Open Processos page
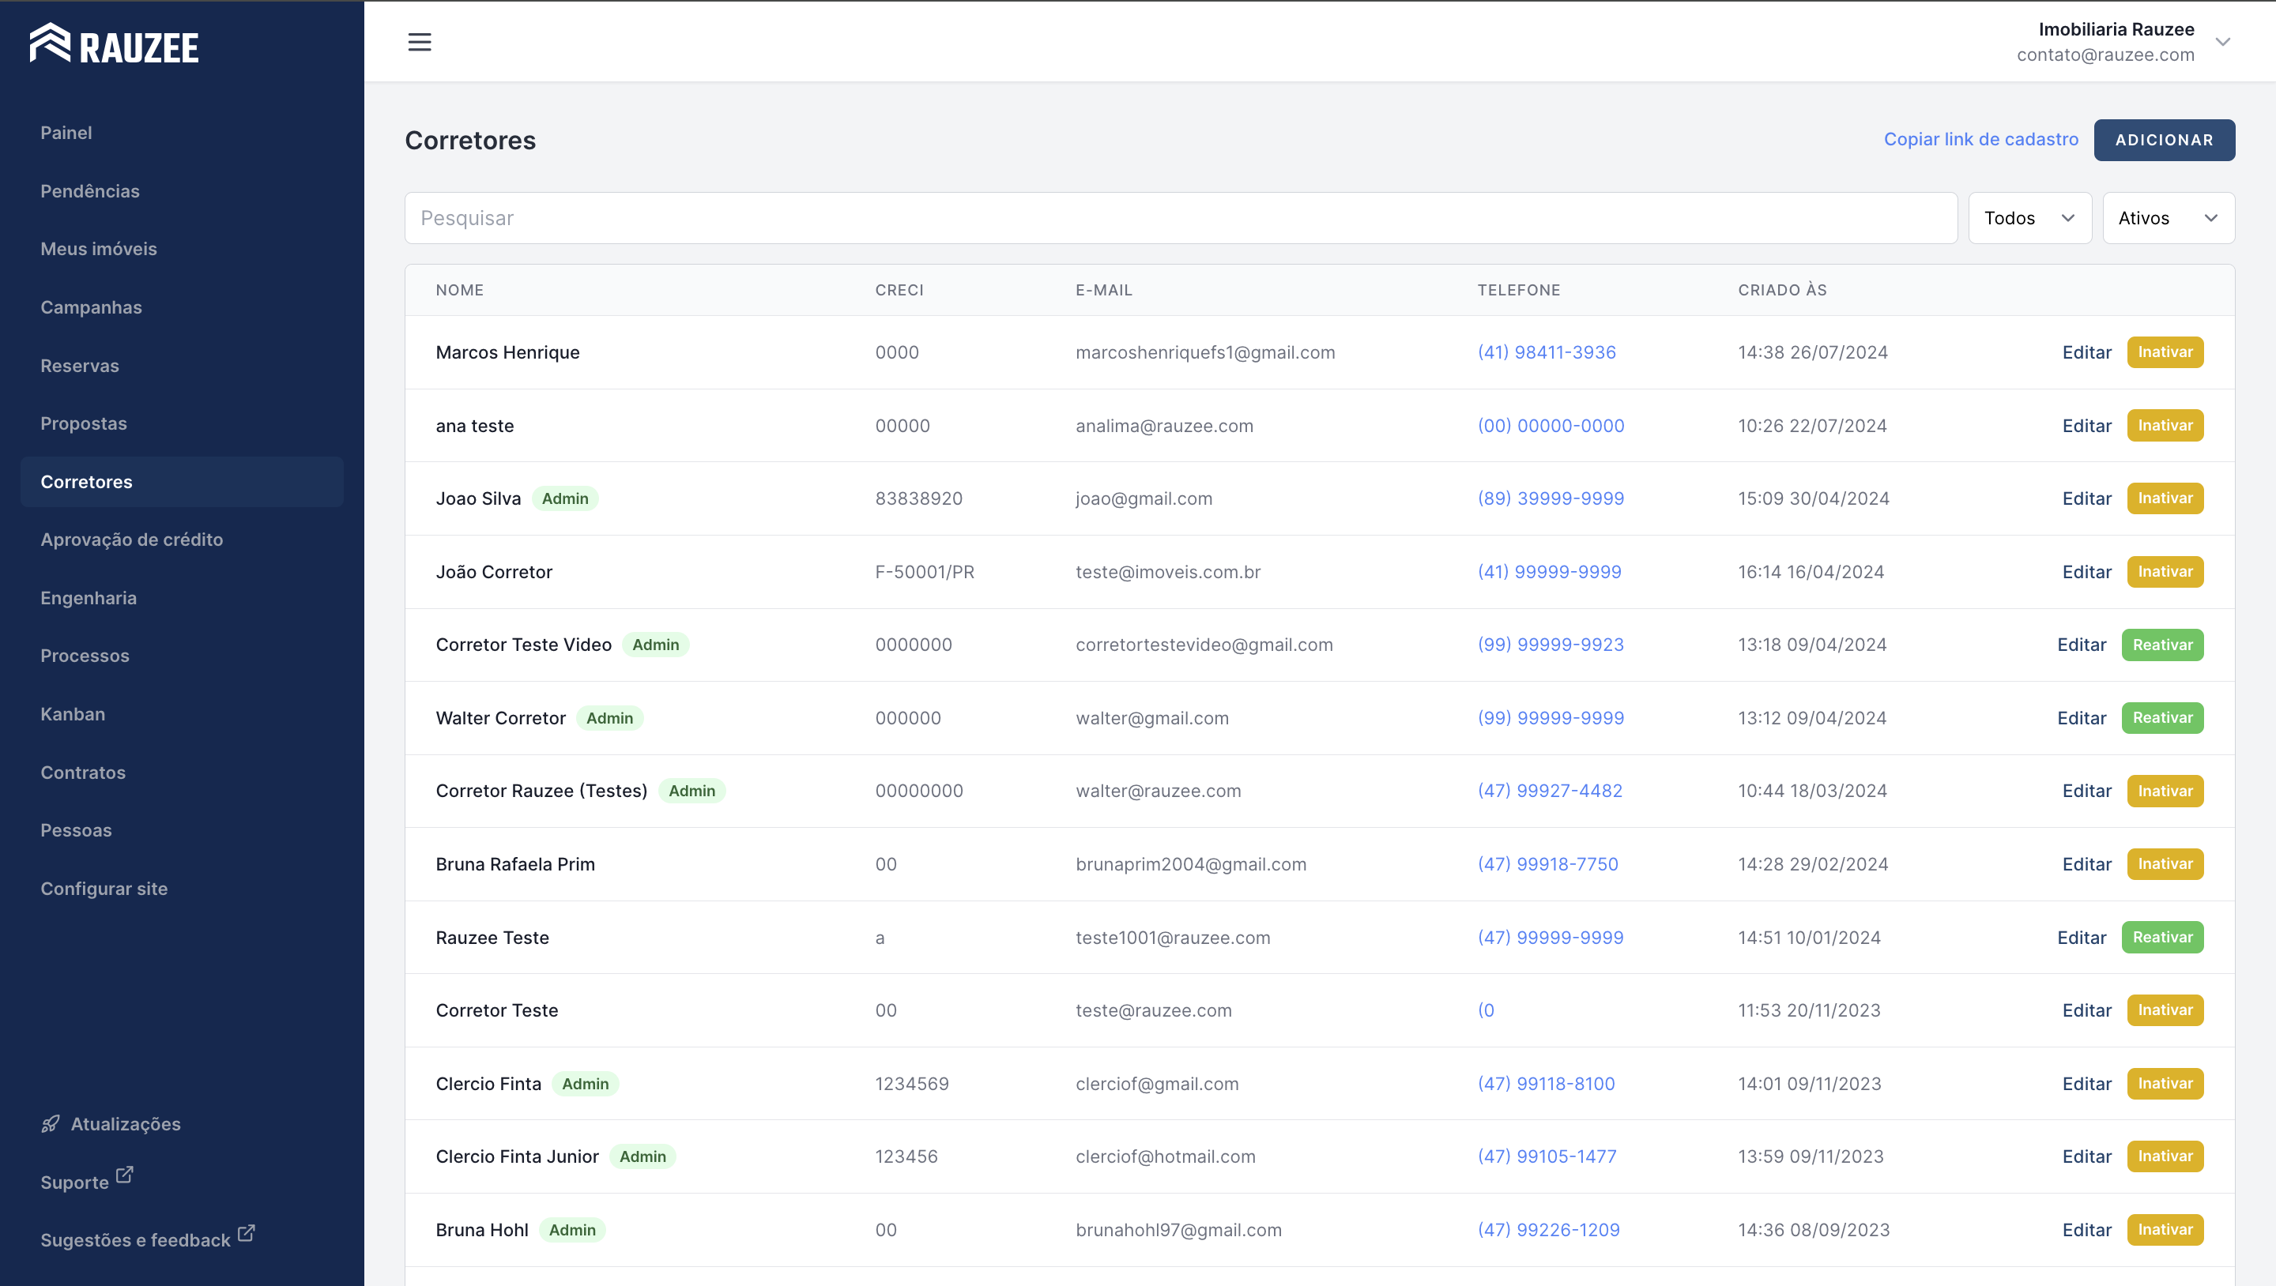 [x=85, y=656]
